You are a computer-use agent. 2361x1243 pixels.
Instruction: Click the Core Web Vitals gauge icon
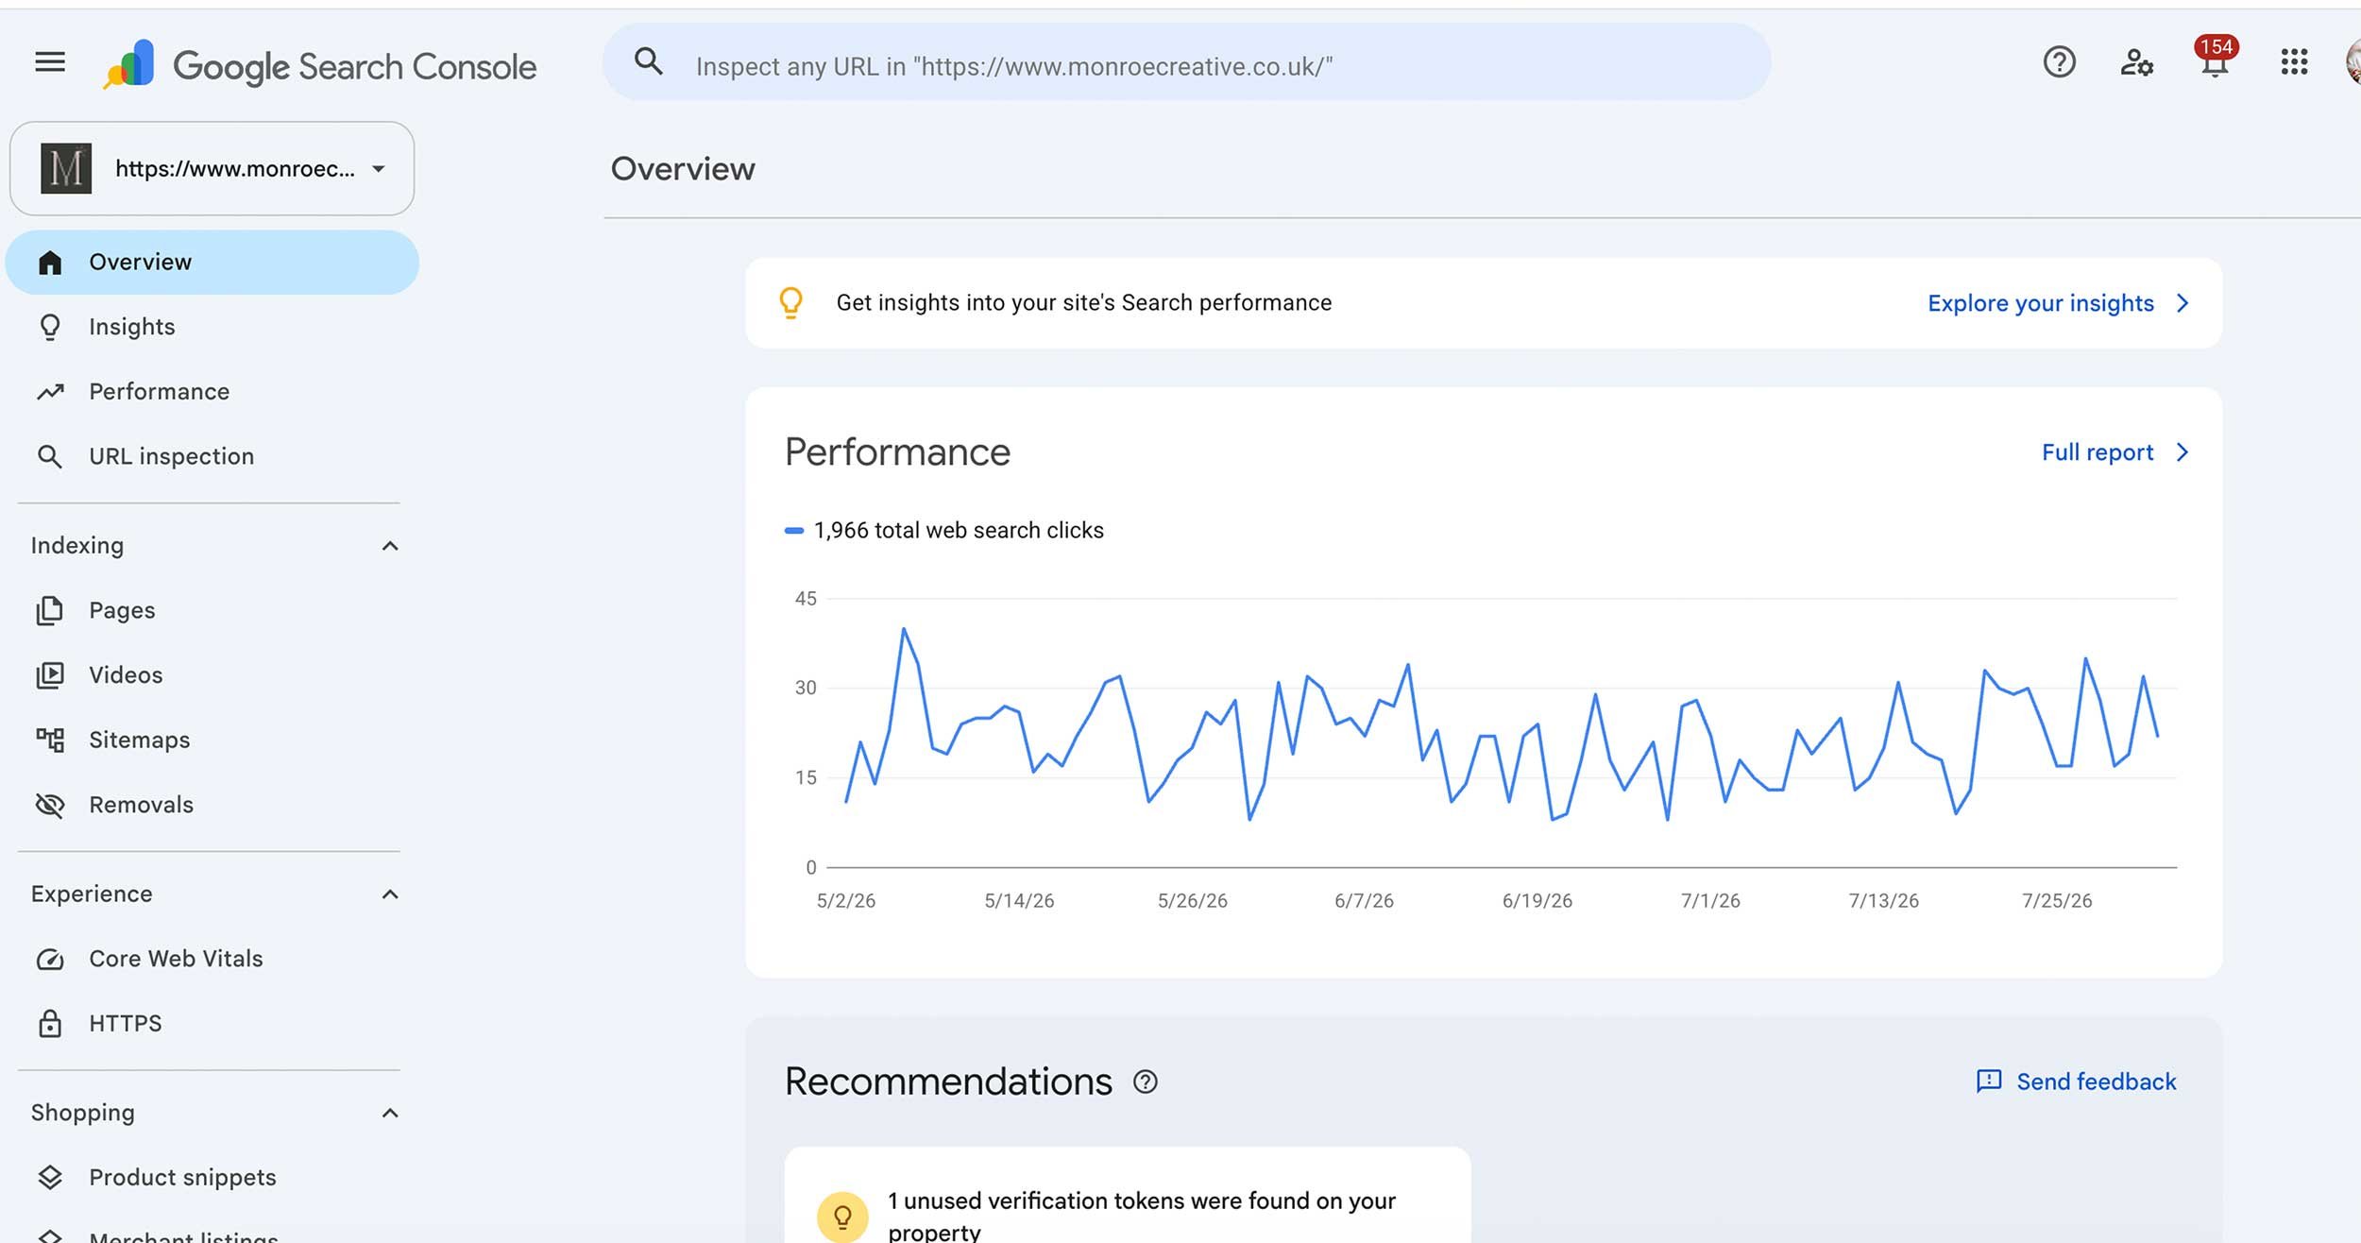(x=50, y=960)
